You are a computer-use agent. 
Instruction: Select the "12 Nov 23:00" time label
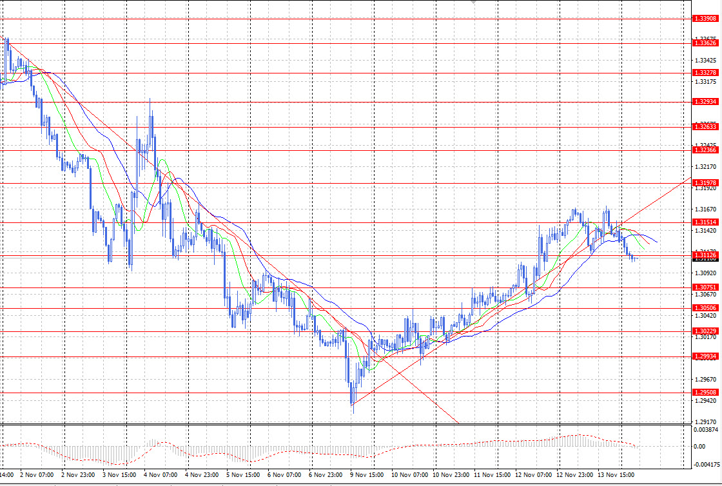[574, 474]
